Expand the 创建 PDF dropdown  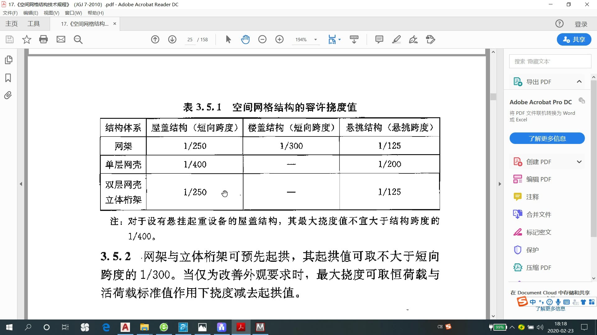tap(579, 162)
